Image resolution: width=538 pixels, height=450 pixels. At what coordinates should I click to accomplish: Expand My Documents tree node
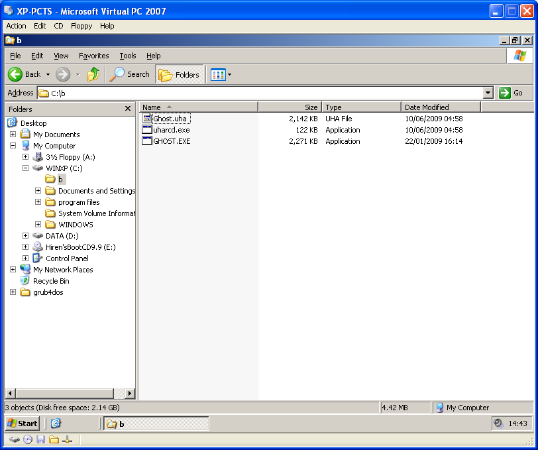click(x=13, y=135)
